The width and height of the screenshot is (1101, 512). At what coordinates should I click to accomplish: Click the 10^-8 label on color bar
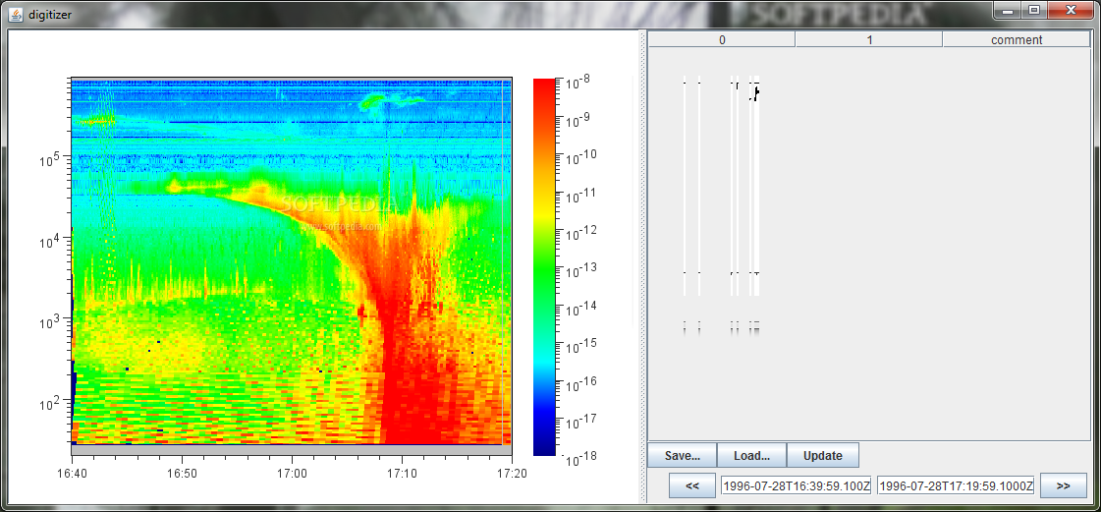coord(578,82)
